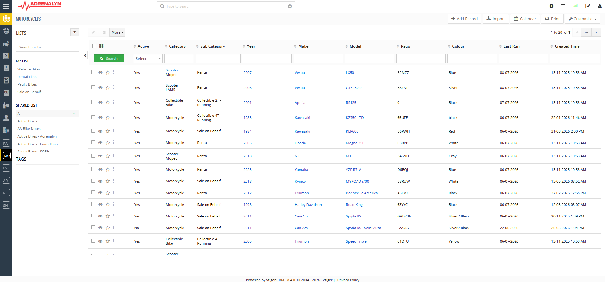
Task: Select the Kawasaki KLR600 row checkbox
Action: point(93,131)
